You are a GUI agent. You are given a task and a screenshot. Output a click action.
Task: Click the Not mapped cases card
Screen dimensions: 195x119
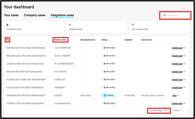(160, 27)
